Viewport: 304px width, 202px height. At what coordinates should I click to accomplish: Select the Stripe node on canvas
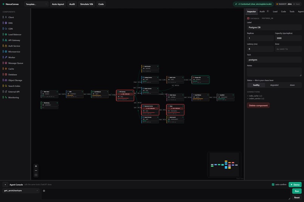pyautogui.click(x=175, y=110)
